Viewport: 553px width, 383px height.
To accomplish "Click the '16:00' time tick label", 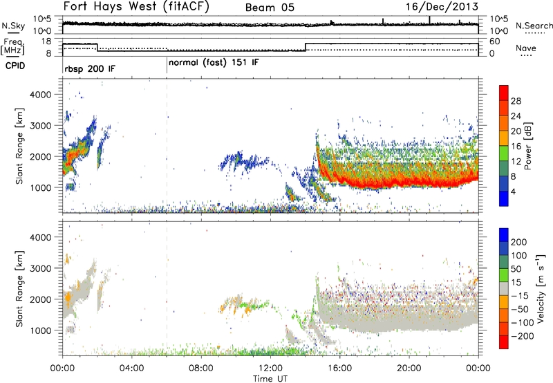I will click(339, 368).
